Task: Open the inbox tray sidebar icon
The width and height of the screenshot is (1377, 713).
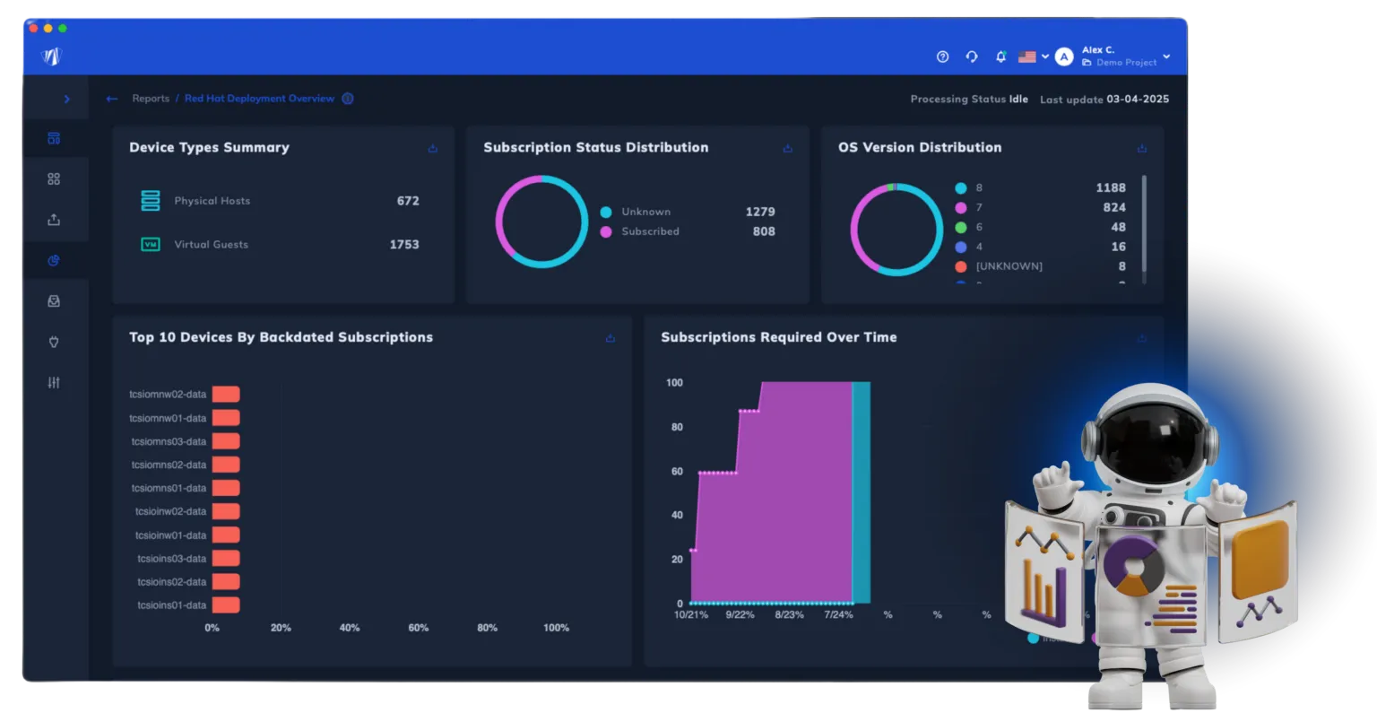Action: pos(54,301)
